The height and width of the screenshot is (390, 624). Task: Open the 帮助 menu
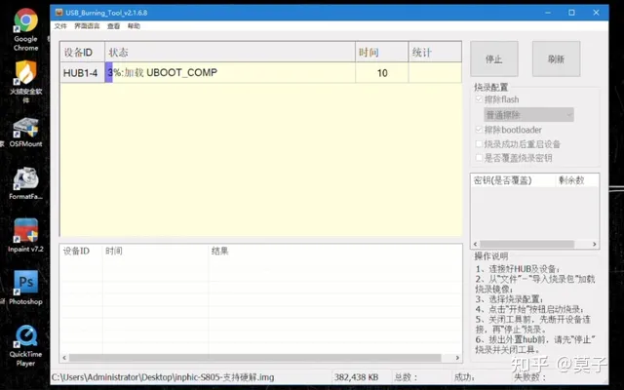click(x=134, y=26)
